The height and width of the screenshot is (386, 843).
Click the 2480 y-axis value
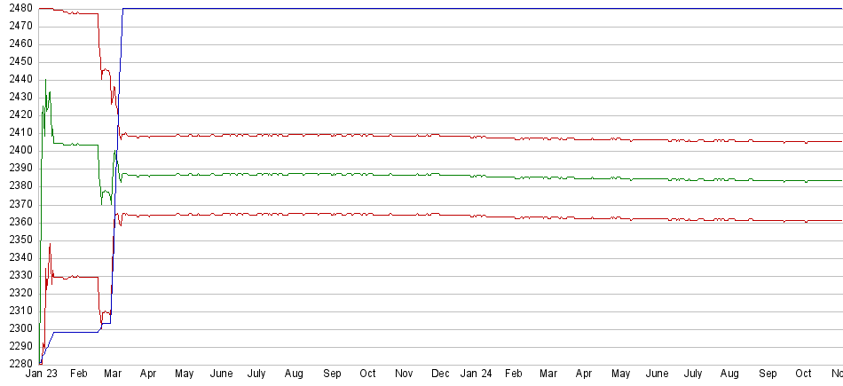[18, 9]
